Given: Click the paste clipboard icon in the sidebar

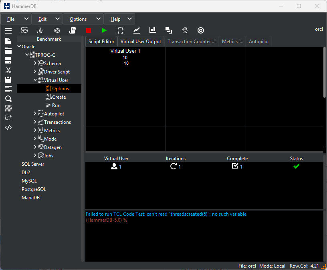Looking at the screenshot, I should pyautogui.click(x=8, y=79).
